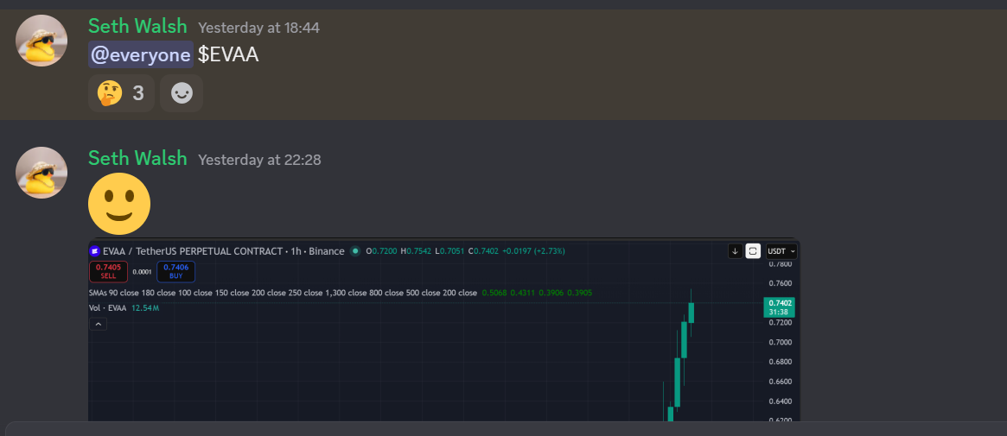Screen dimensions: 1007x436
Task: Open Seth Walsh's avatar on the 22:28 message
Action: coord(41,173)
